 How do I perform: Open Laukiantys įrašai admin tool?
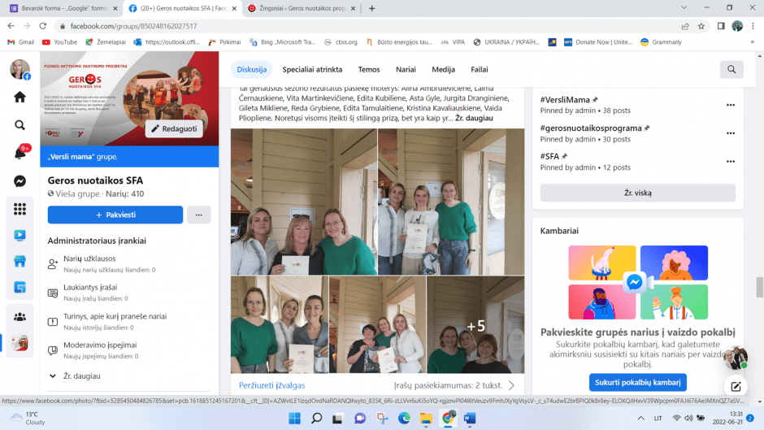(129, 292)
